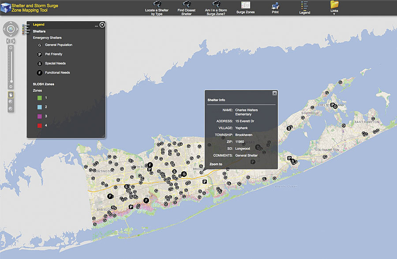Pan the map north with up arrow
This screenshot has height=259, width=397.
pos(11,23)
